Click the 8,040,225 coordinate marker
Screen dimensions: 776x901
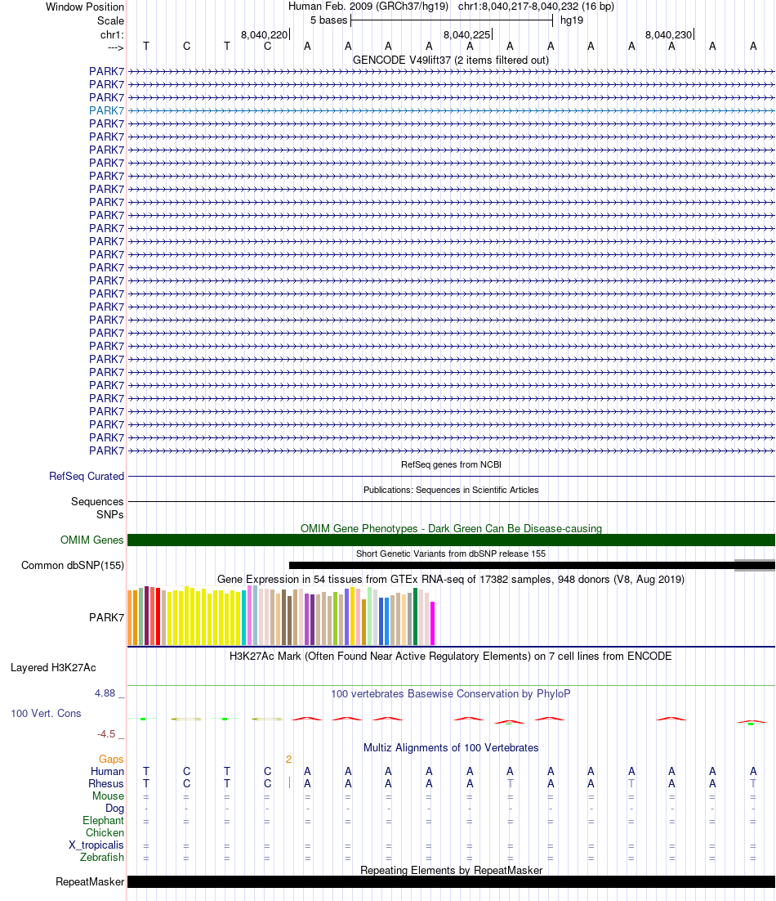tap(467, 34)
